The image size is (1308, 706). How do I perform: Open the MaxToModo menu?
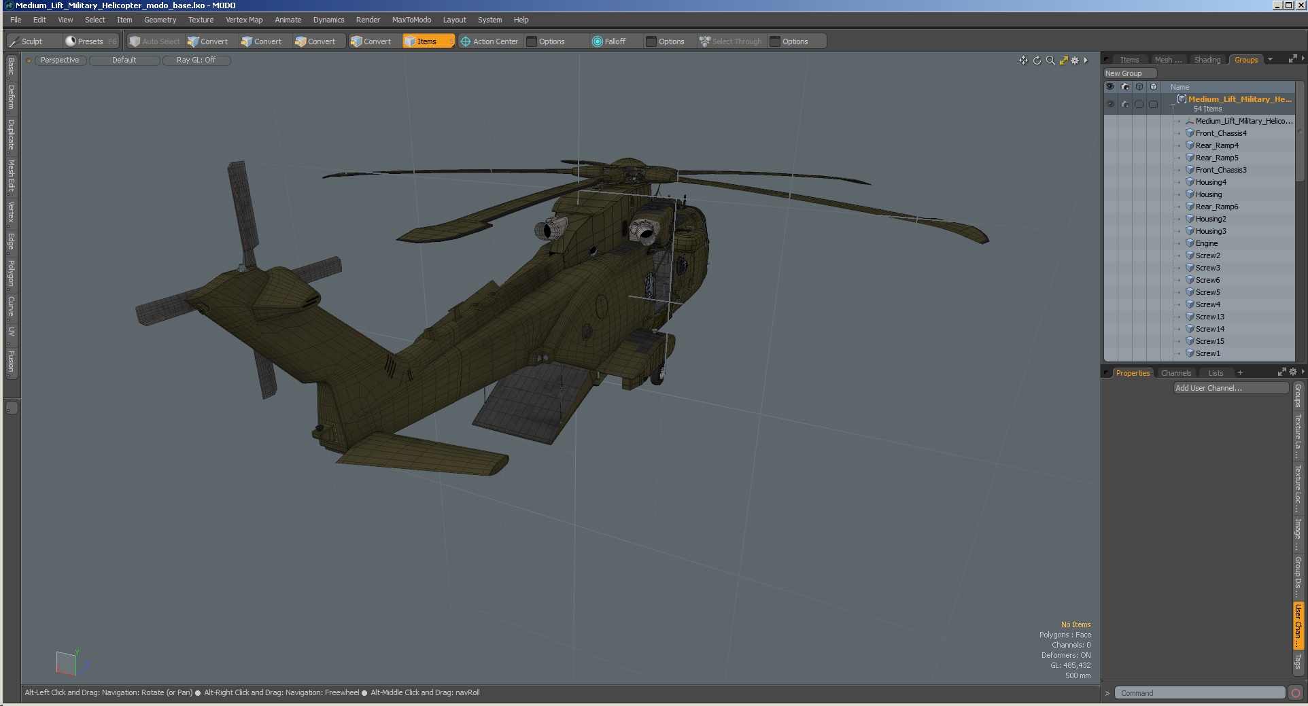[x=411, y=20]
